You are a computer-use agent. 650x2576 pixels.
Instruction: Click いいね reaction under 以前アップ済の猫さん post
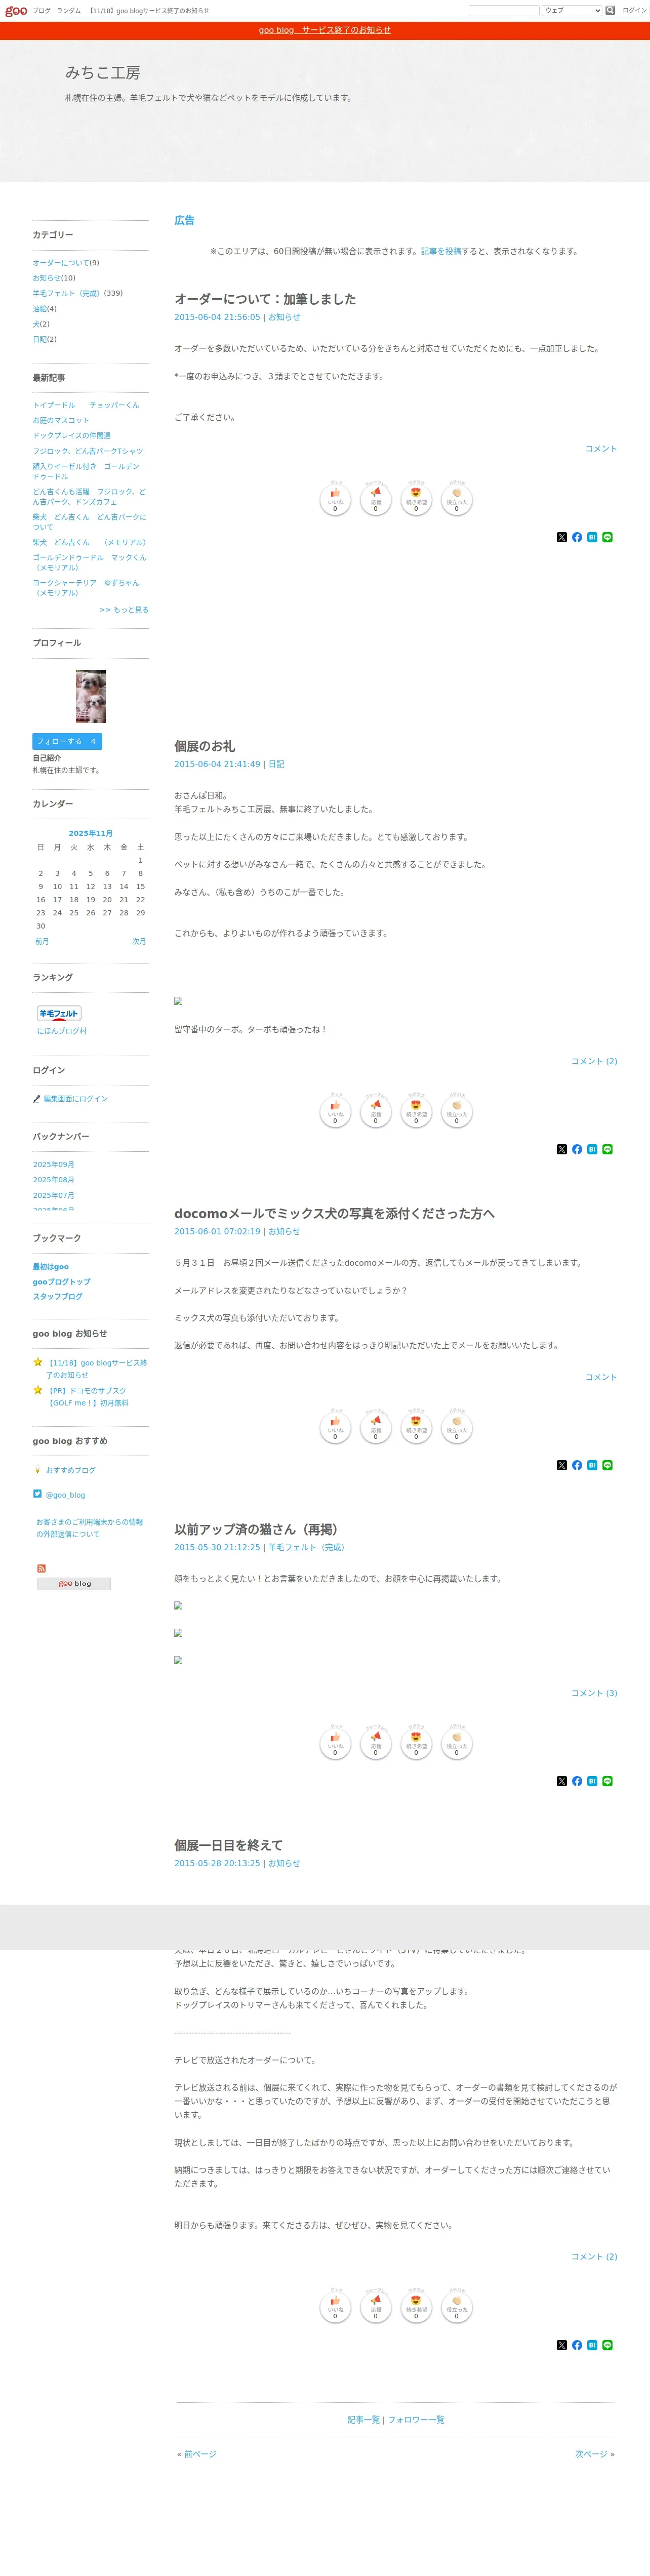(x=335, y=1742)
